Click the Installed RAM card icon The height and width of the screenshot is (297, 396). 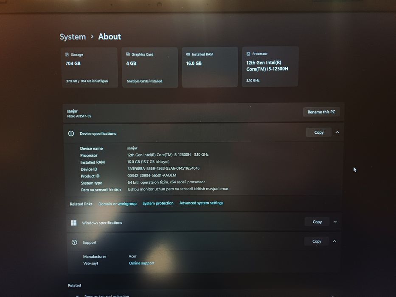pyautogui.click(x=188, y=54)
